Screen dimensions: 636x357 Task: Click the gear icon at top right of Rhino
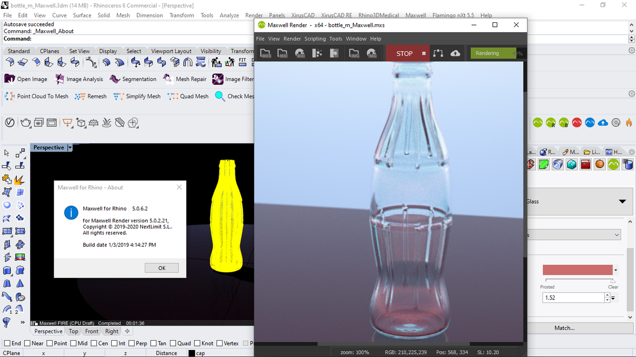[632, 51]
